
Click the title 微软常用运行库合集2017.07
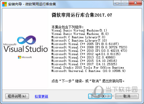[x=82, y=15]
